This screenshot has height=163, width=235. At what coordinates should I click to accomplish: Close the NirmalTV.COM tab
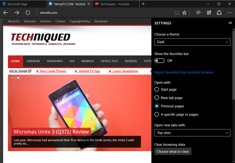tap(89, 4)
